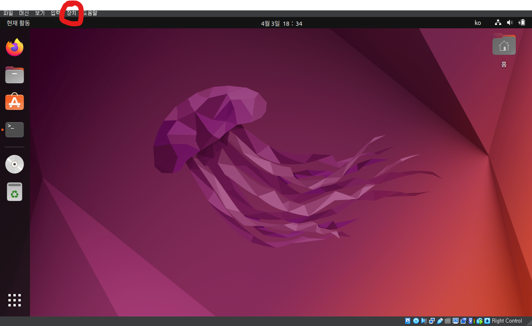The image size is (532, 326).
Task: Click the audio indicator in VirtualBox status bar
Action: click(x=424, y=321)
